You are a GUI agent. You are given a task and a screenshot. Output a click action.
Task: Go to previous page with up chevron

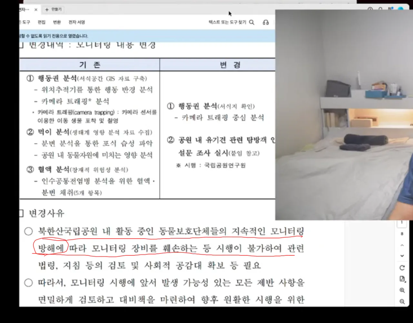click(x=402, y=245)
